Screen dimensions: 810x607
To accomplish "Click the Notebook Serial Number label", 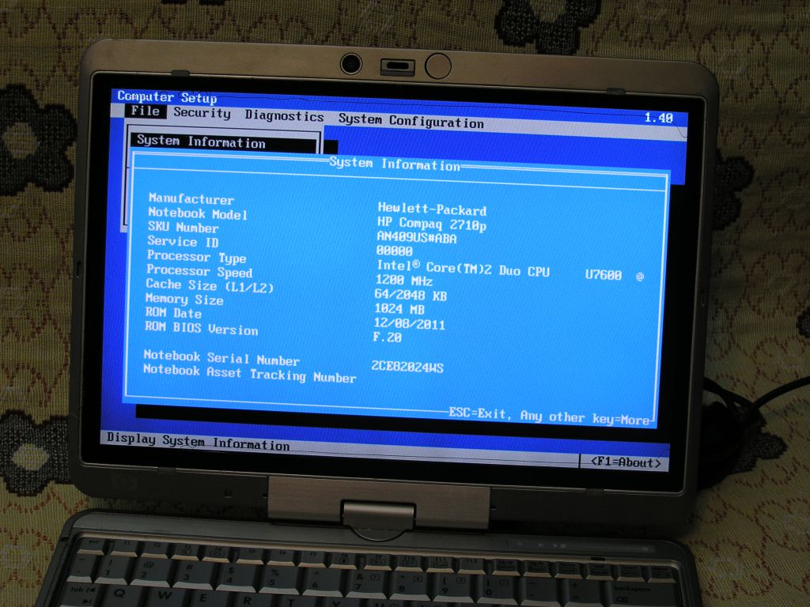I will 221,358.
